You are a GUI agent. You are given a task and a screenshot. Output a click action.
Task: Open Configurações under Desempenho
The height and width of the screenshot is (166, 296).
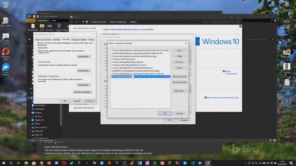pos(83,56)
